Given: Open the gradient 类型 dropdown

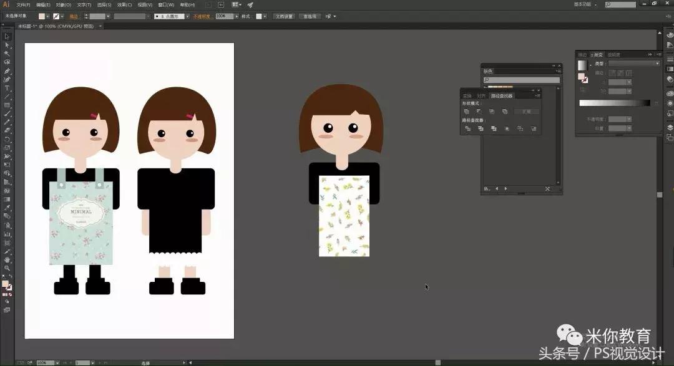Looking at the screenshot, I should (x=632, y=62).
